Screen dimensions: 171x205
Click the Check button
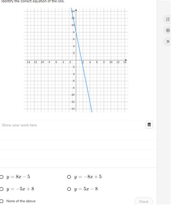[x=144, y=201]
